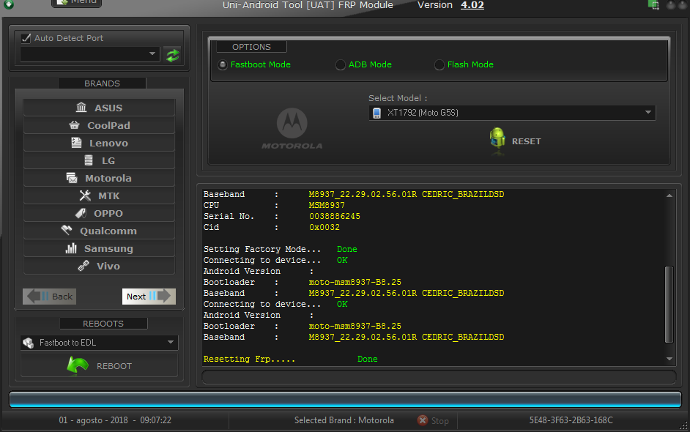The width and height of the screenshot is (690, 432).
Task: Click the Motorola logo image
Action: pos(292,128)
